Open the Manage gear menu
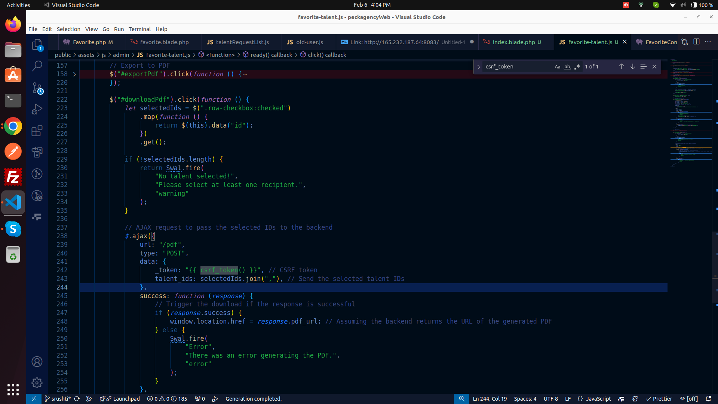The height and width of the screenshot is (404, 718). [37, 383]
